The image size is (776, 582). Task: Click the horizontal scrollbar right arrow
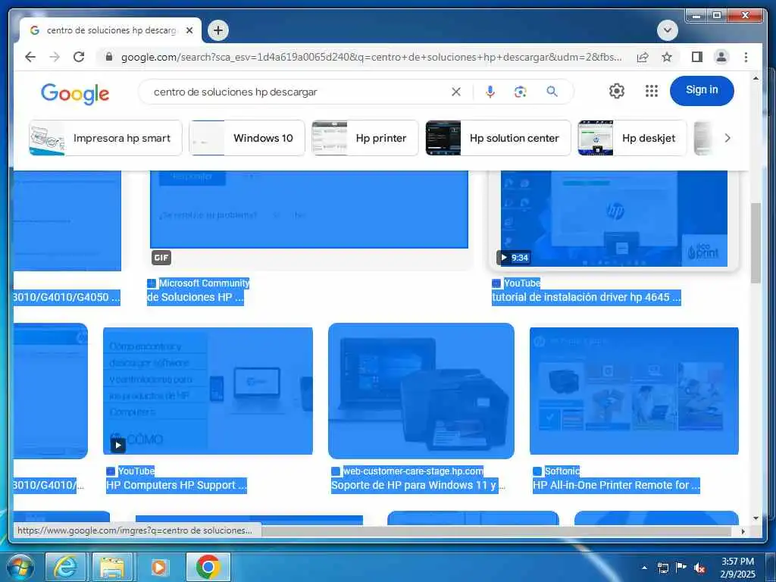(x=743, y=531)
